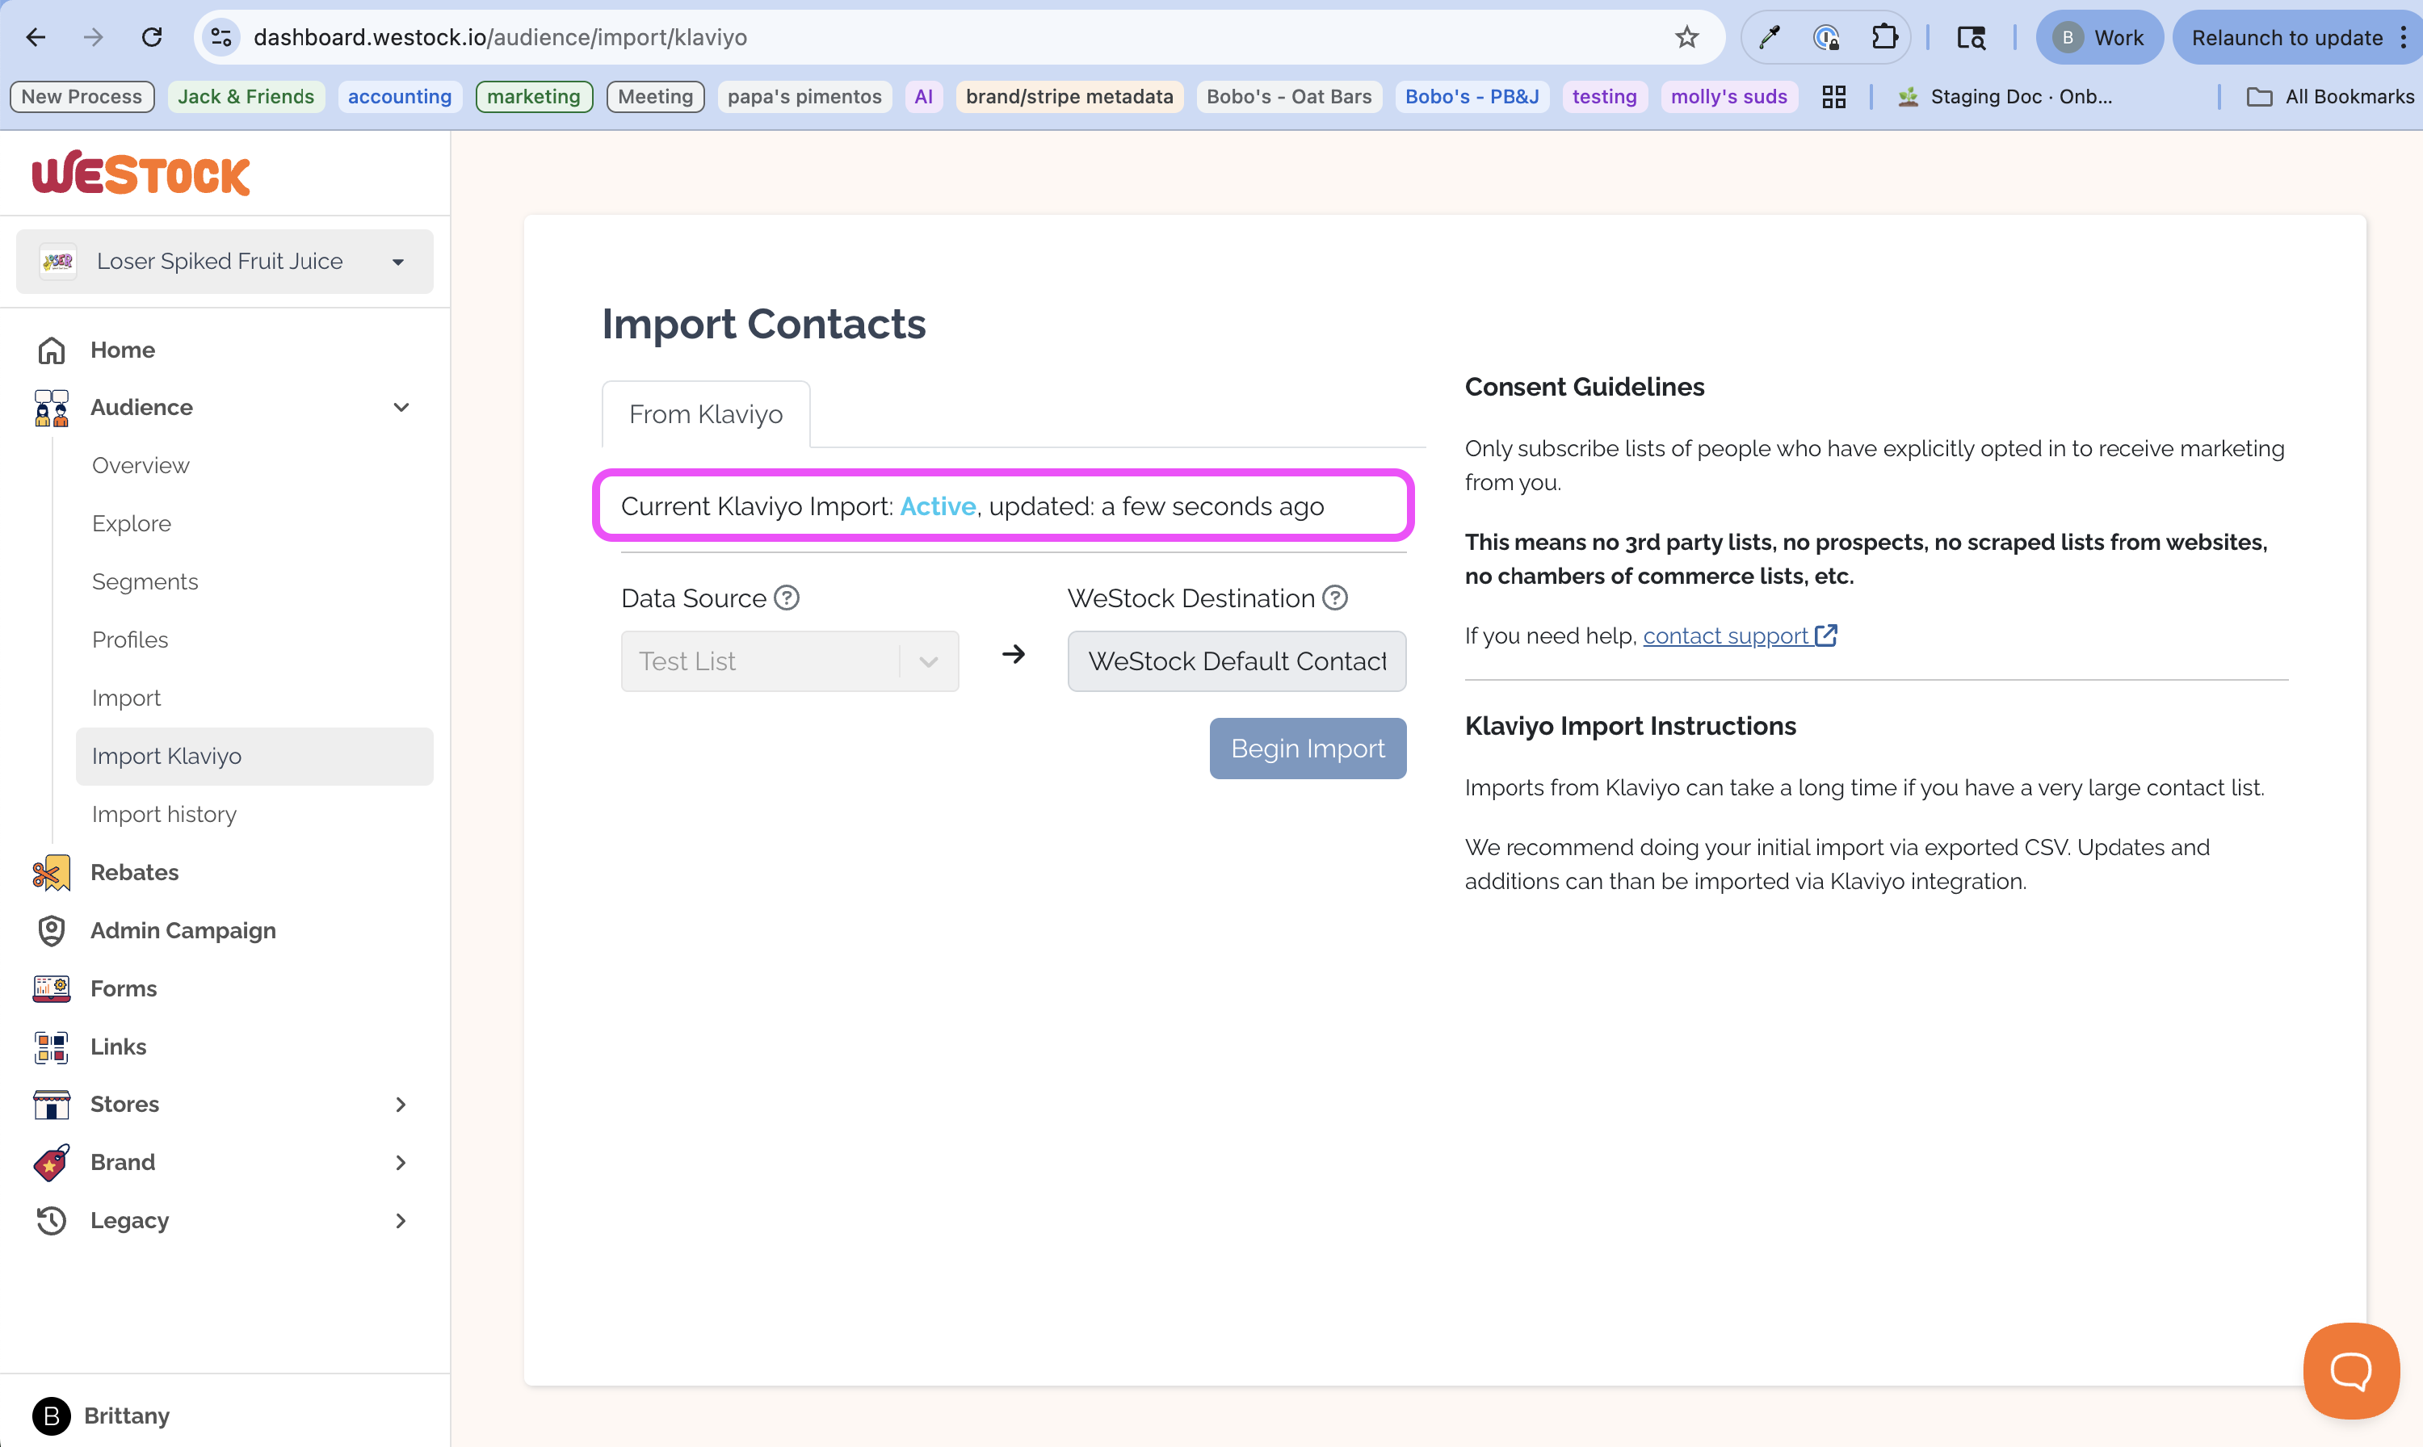Open molly's suds bookmark
The width and height of the screenshot is (2423, 1447).
tap(1728, 97)
